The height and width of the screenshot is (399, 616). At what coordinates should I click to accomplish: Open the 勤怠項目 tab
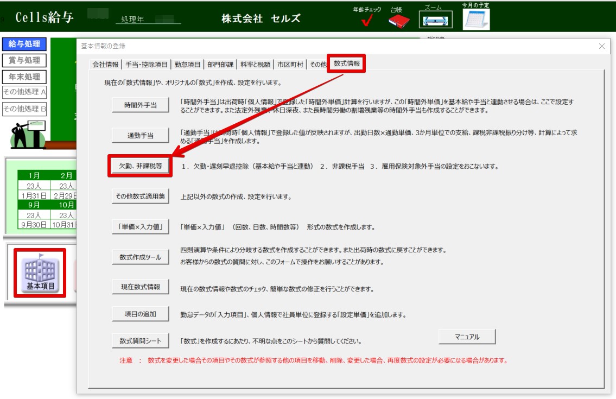tap(188, 64)
